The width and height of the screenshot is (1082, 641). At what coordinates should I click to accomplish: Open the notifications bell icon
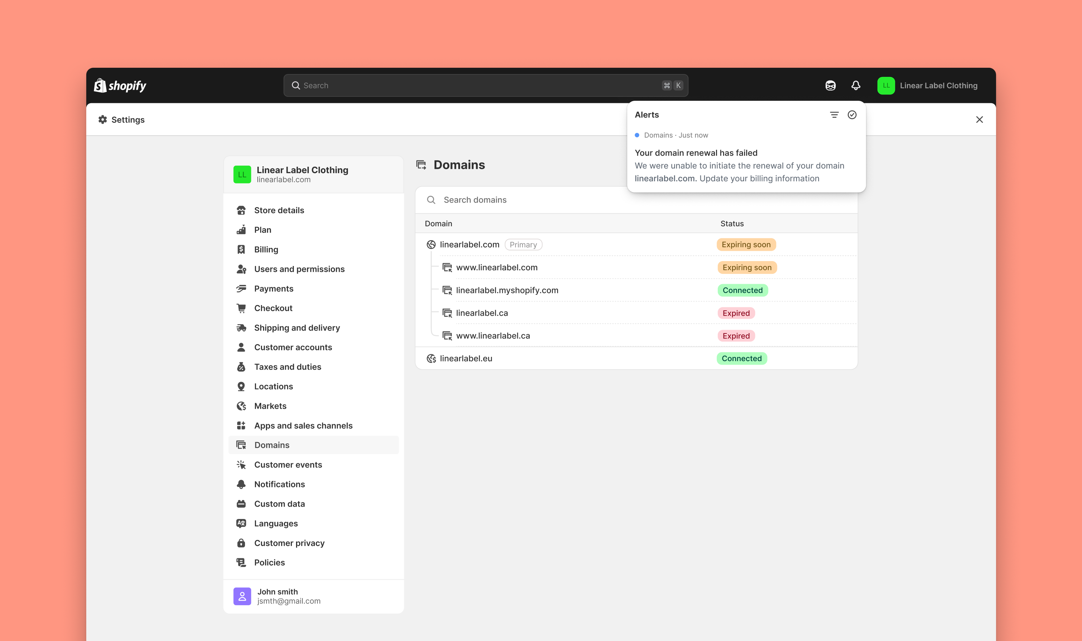[856, 85]
